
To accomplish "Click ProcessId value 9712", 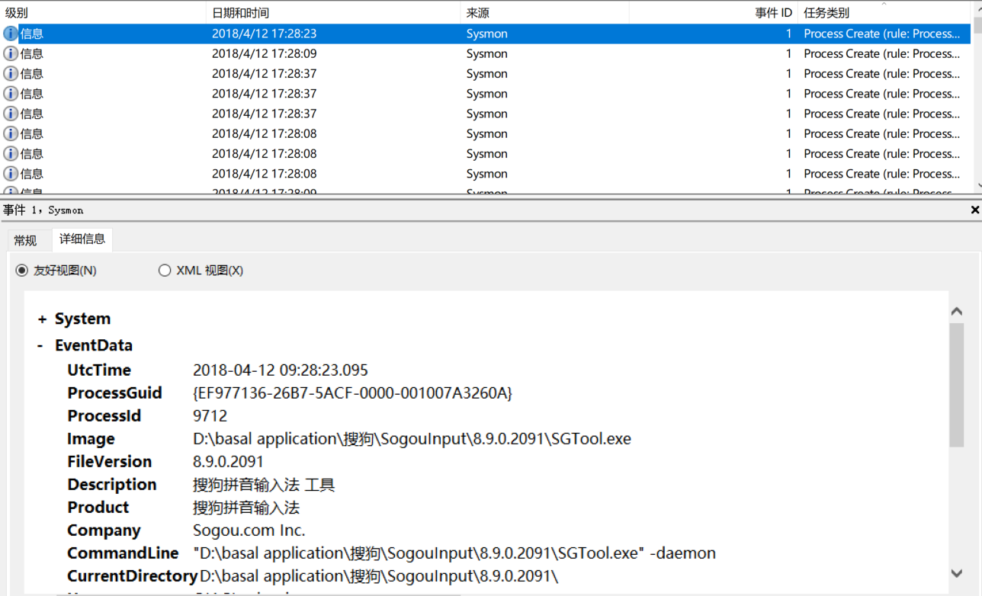I will point(210,416).
